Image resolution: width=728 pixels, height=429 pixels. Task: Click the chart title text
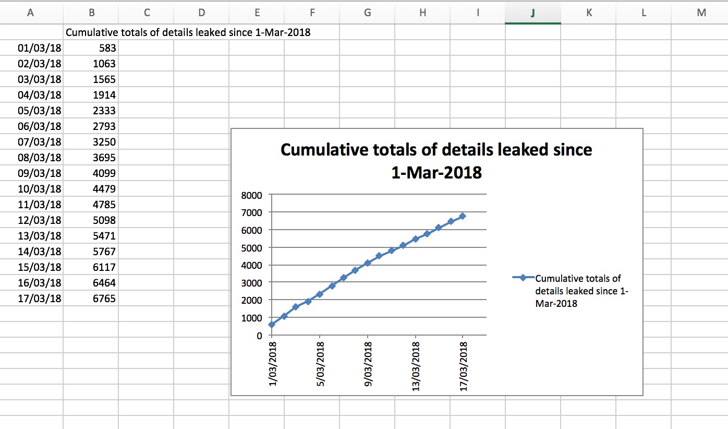tap(436, 160)
